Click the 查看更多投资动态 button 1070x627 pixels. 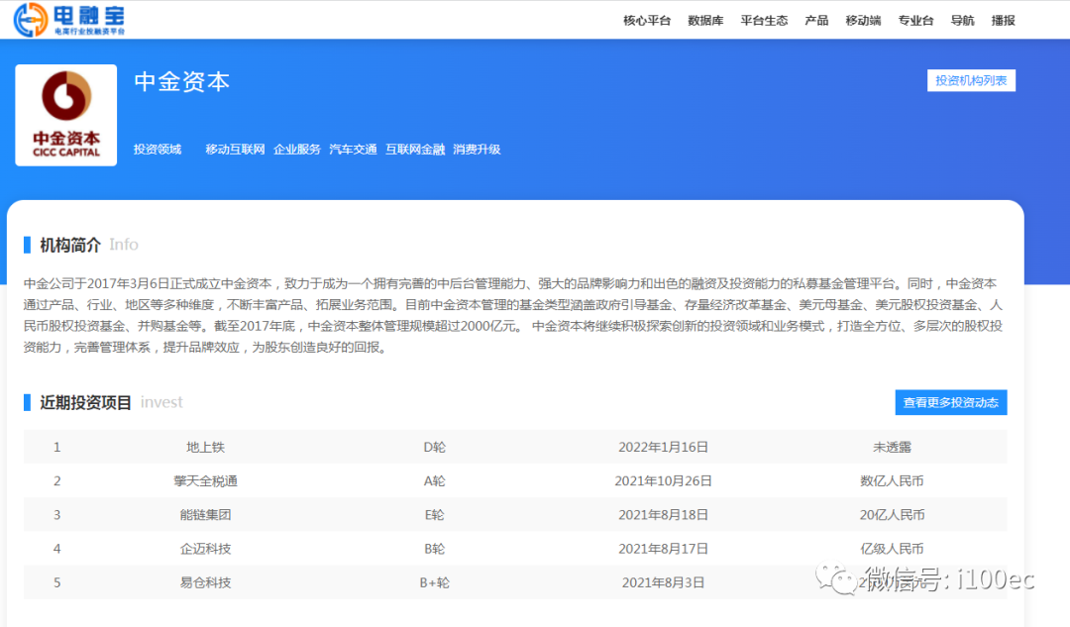pyautogui.click(x=950, y=403)
